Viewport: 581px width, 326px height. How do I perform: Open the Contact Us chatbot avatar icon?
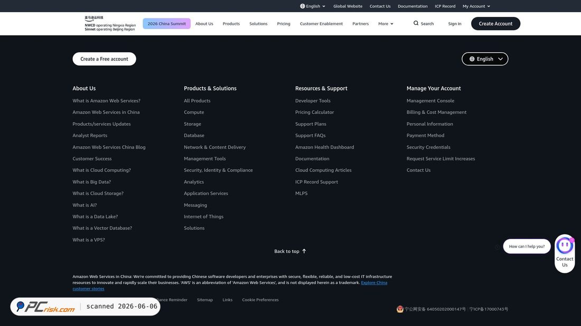pyautogui.click(x=564, y=245)
